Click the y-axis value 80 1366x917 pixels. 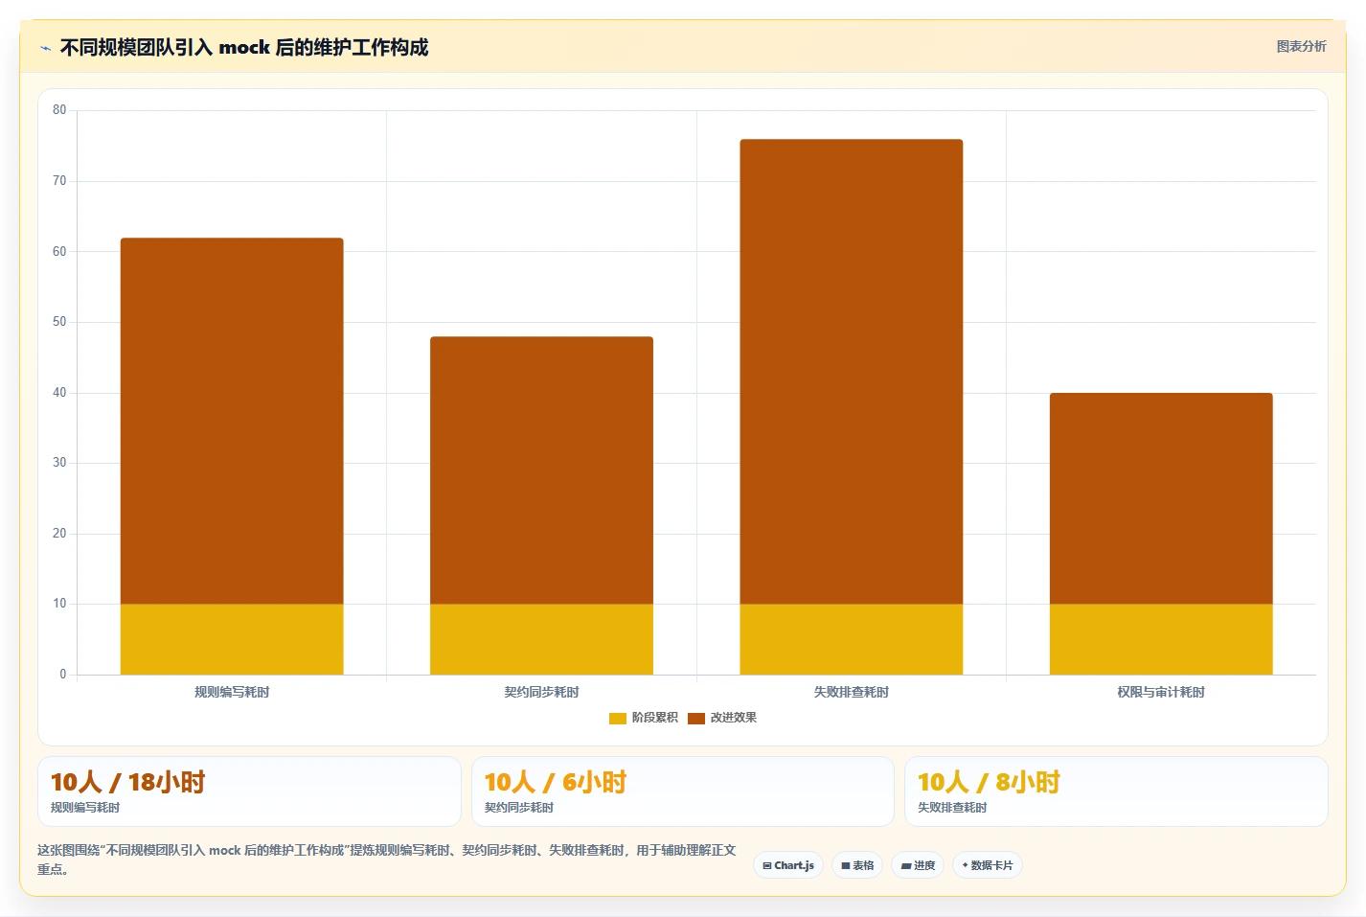point(59,110)
